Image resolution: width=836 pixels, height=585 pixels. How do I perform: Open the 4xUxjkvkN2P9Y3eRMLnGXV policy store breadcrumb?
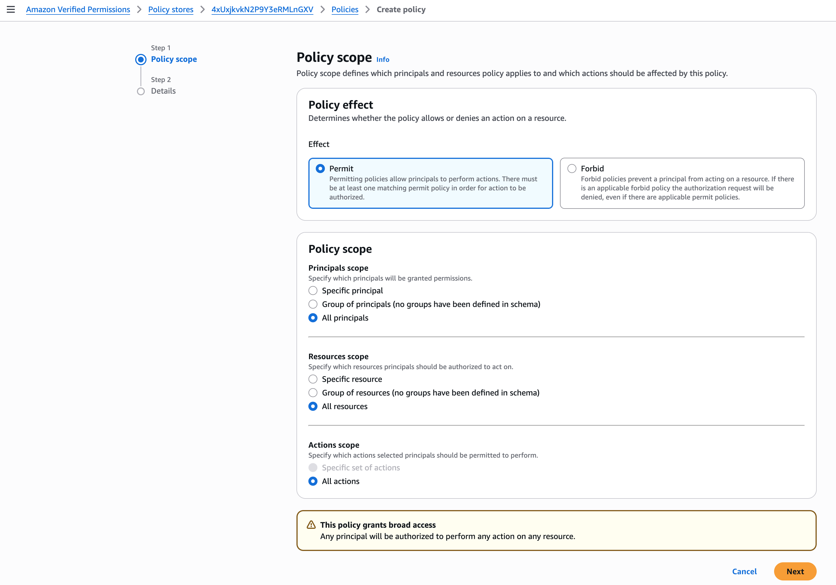pos(262,9)
